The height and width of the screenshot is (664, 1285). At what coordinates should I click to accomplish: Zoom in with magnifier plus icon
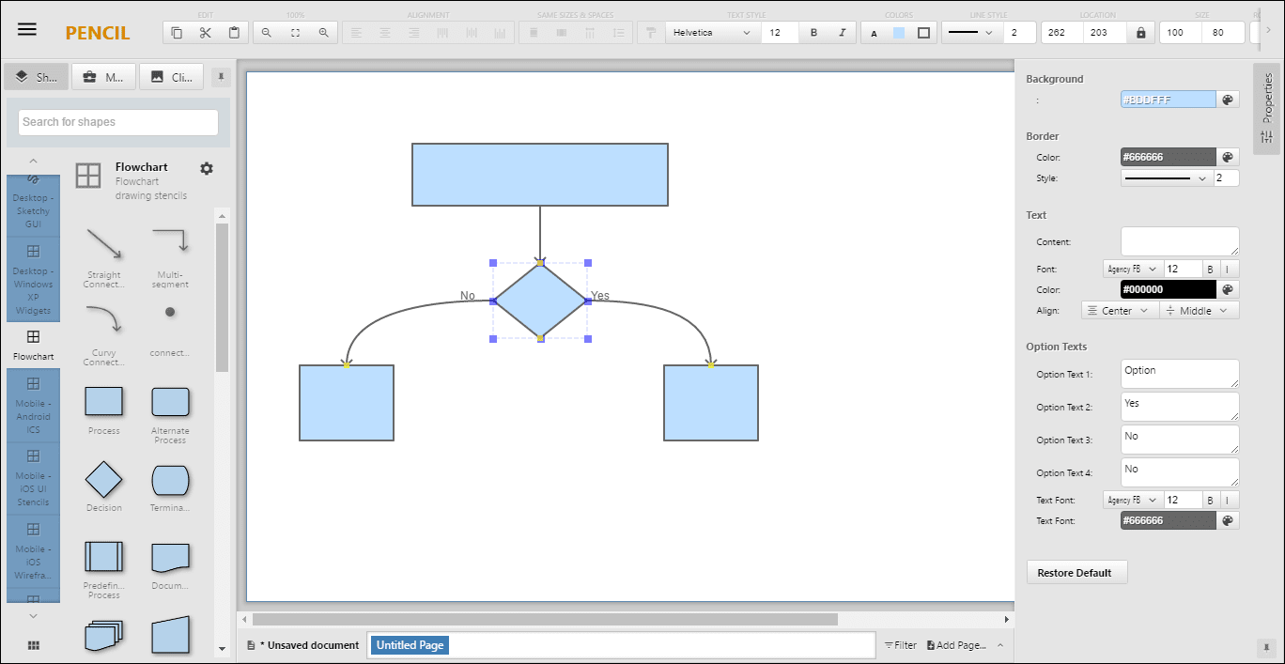point(323,33)
